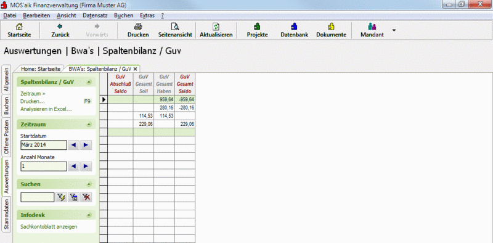The width and height of the screenshot is (493, 243).
Task: Click Analysieren in Excel link
Action: [x=46, y=109]
